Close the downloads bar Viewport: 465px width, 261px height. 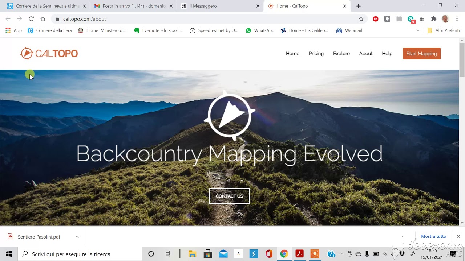click(458, 236)
